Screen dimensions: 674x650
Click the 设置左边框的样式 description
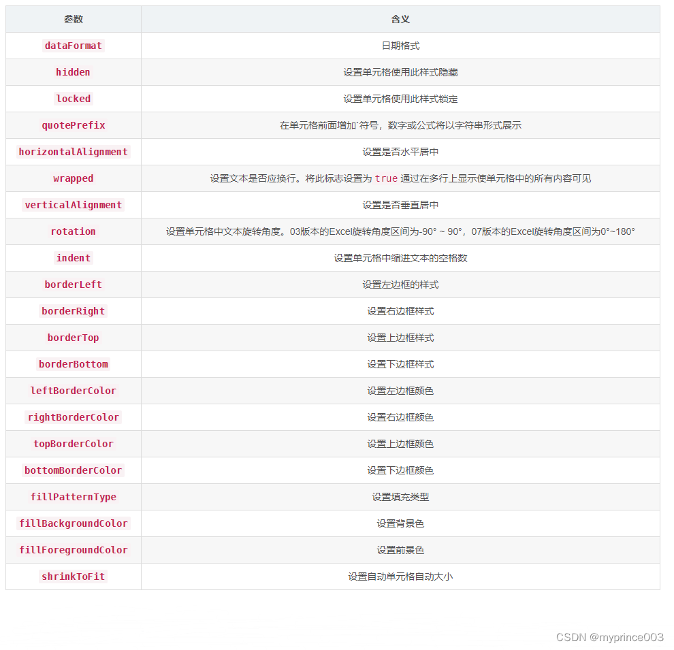(400, 285)
